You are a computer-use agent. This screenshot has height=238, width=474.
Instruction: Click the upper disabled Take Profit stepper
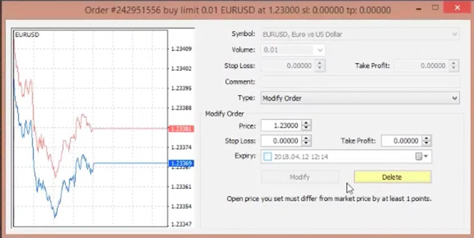[454, 66]
